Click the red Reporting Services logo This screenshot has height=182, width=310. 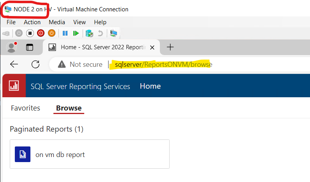click(x=14, y=86)
